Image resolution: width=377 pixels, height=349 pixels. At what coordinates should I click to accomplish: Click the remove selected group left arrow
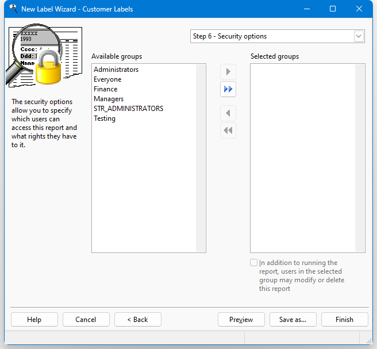point(228,113)
